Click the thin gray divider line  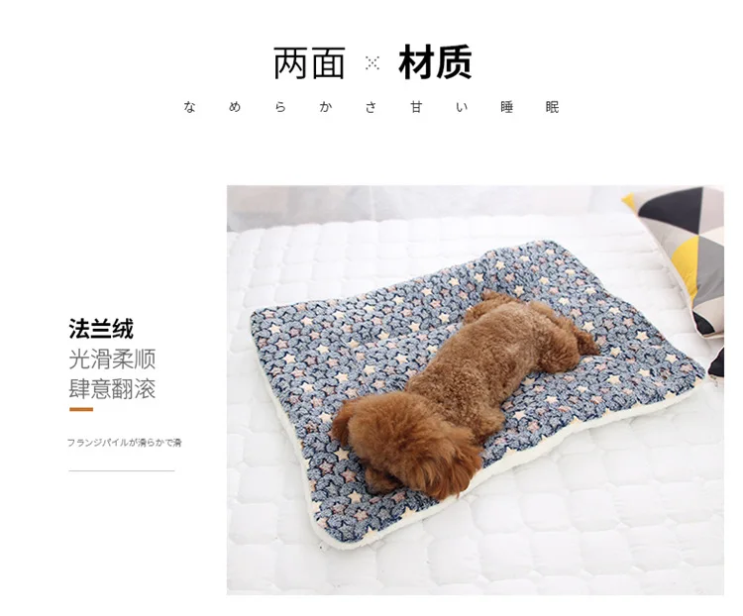122,471
